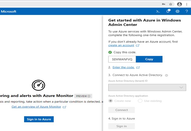Click the Get started with Azure heading

(145, 23)
